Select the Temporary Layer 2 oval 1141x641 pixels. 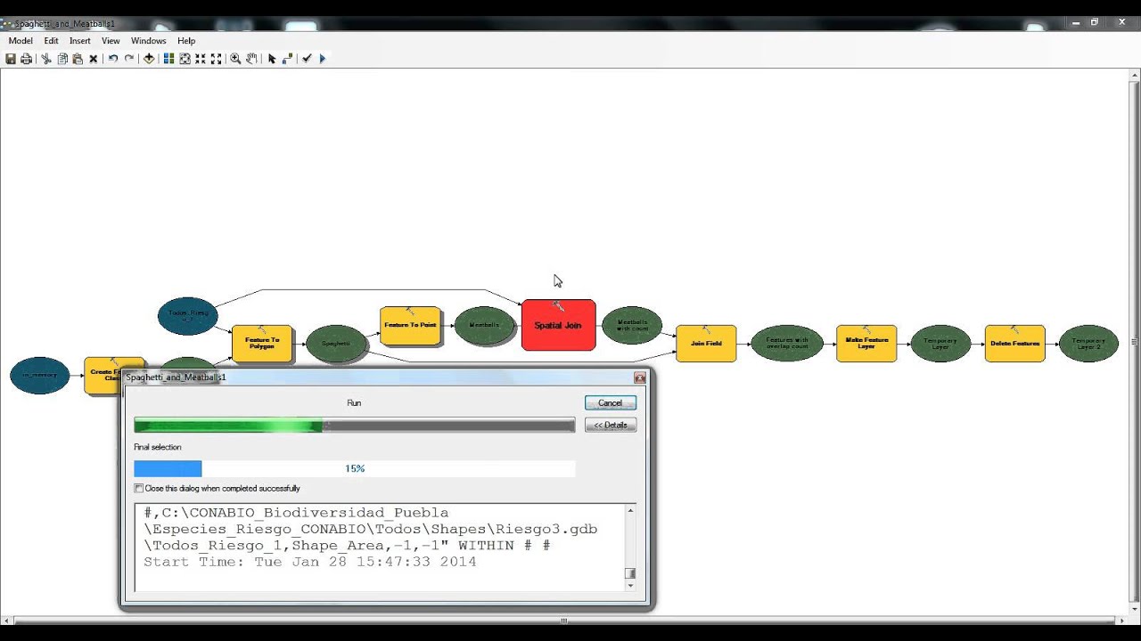[x=1088, y=344]
